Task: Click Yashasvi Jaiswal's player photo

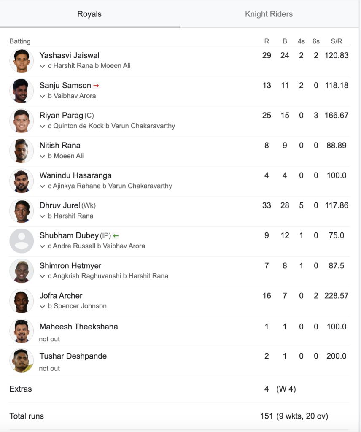Action: pos(22,61)
